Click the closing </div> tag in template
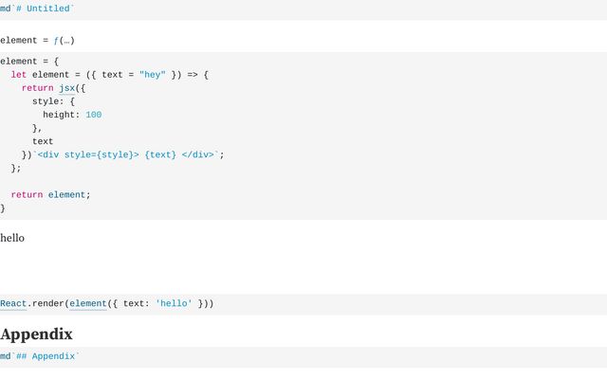Viewport: 607px width, 379px height. (198, 154)
